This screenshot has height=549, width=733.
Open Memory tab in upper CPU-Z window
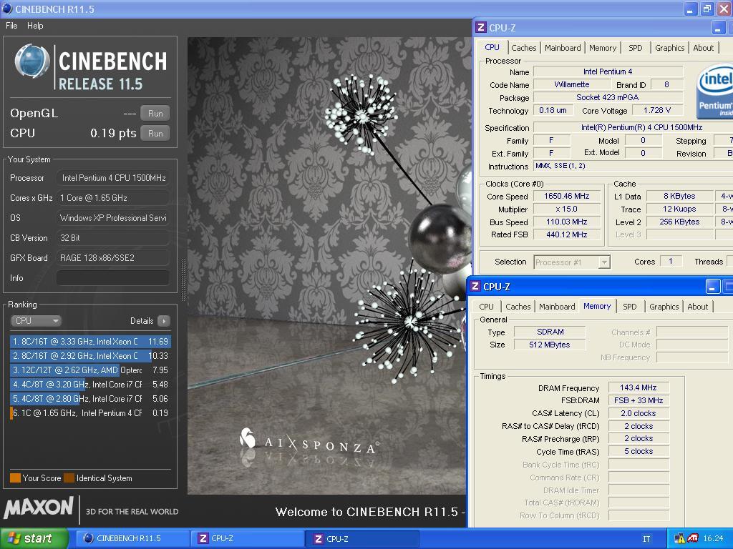(602, 48)
